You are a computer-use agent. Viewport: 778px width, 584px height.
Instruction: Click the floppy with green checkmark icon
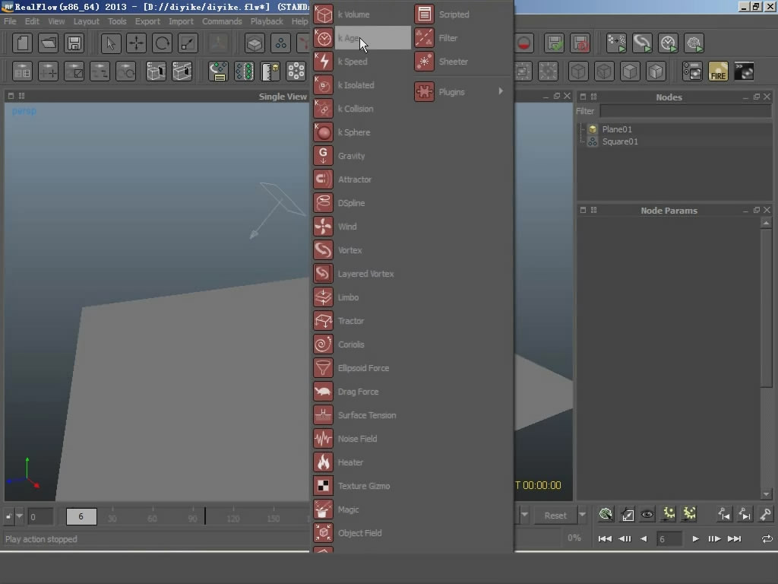click(554, 43)
